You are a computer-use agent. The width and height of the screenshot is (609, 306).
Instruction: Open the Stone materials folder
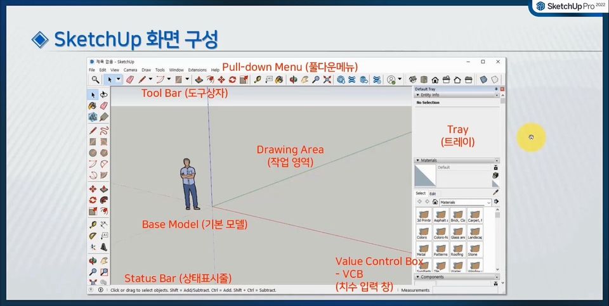475,250
